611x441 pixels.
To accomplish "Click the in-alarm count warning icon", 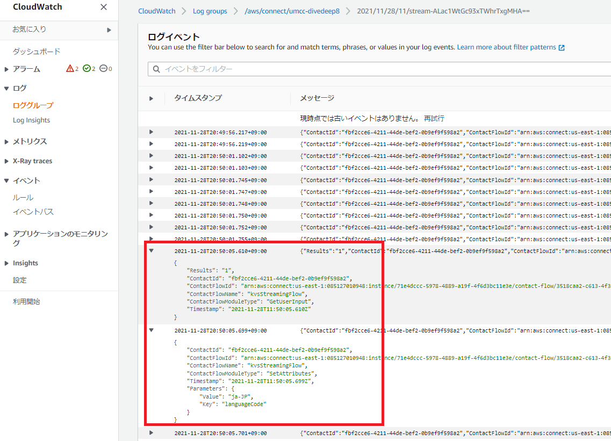I will coord(70,69).
